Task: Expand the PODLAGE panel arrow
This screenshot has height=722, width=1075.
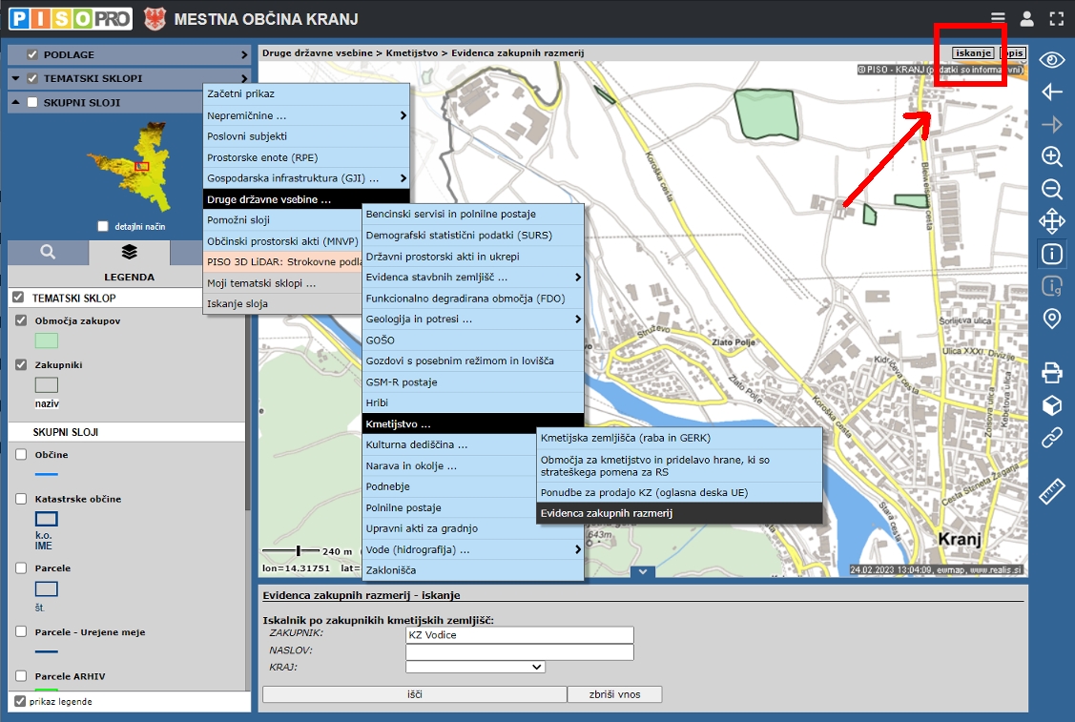Action: [243, 55]
